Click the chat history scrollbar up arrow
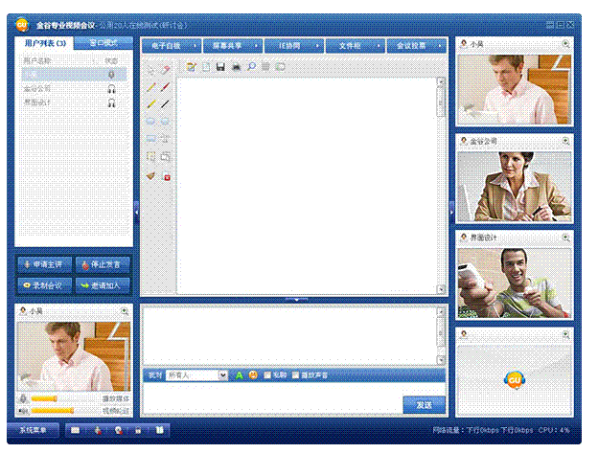The image size is (598, 453). (x=441, y=311)
